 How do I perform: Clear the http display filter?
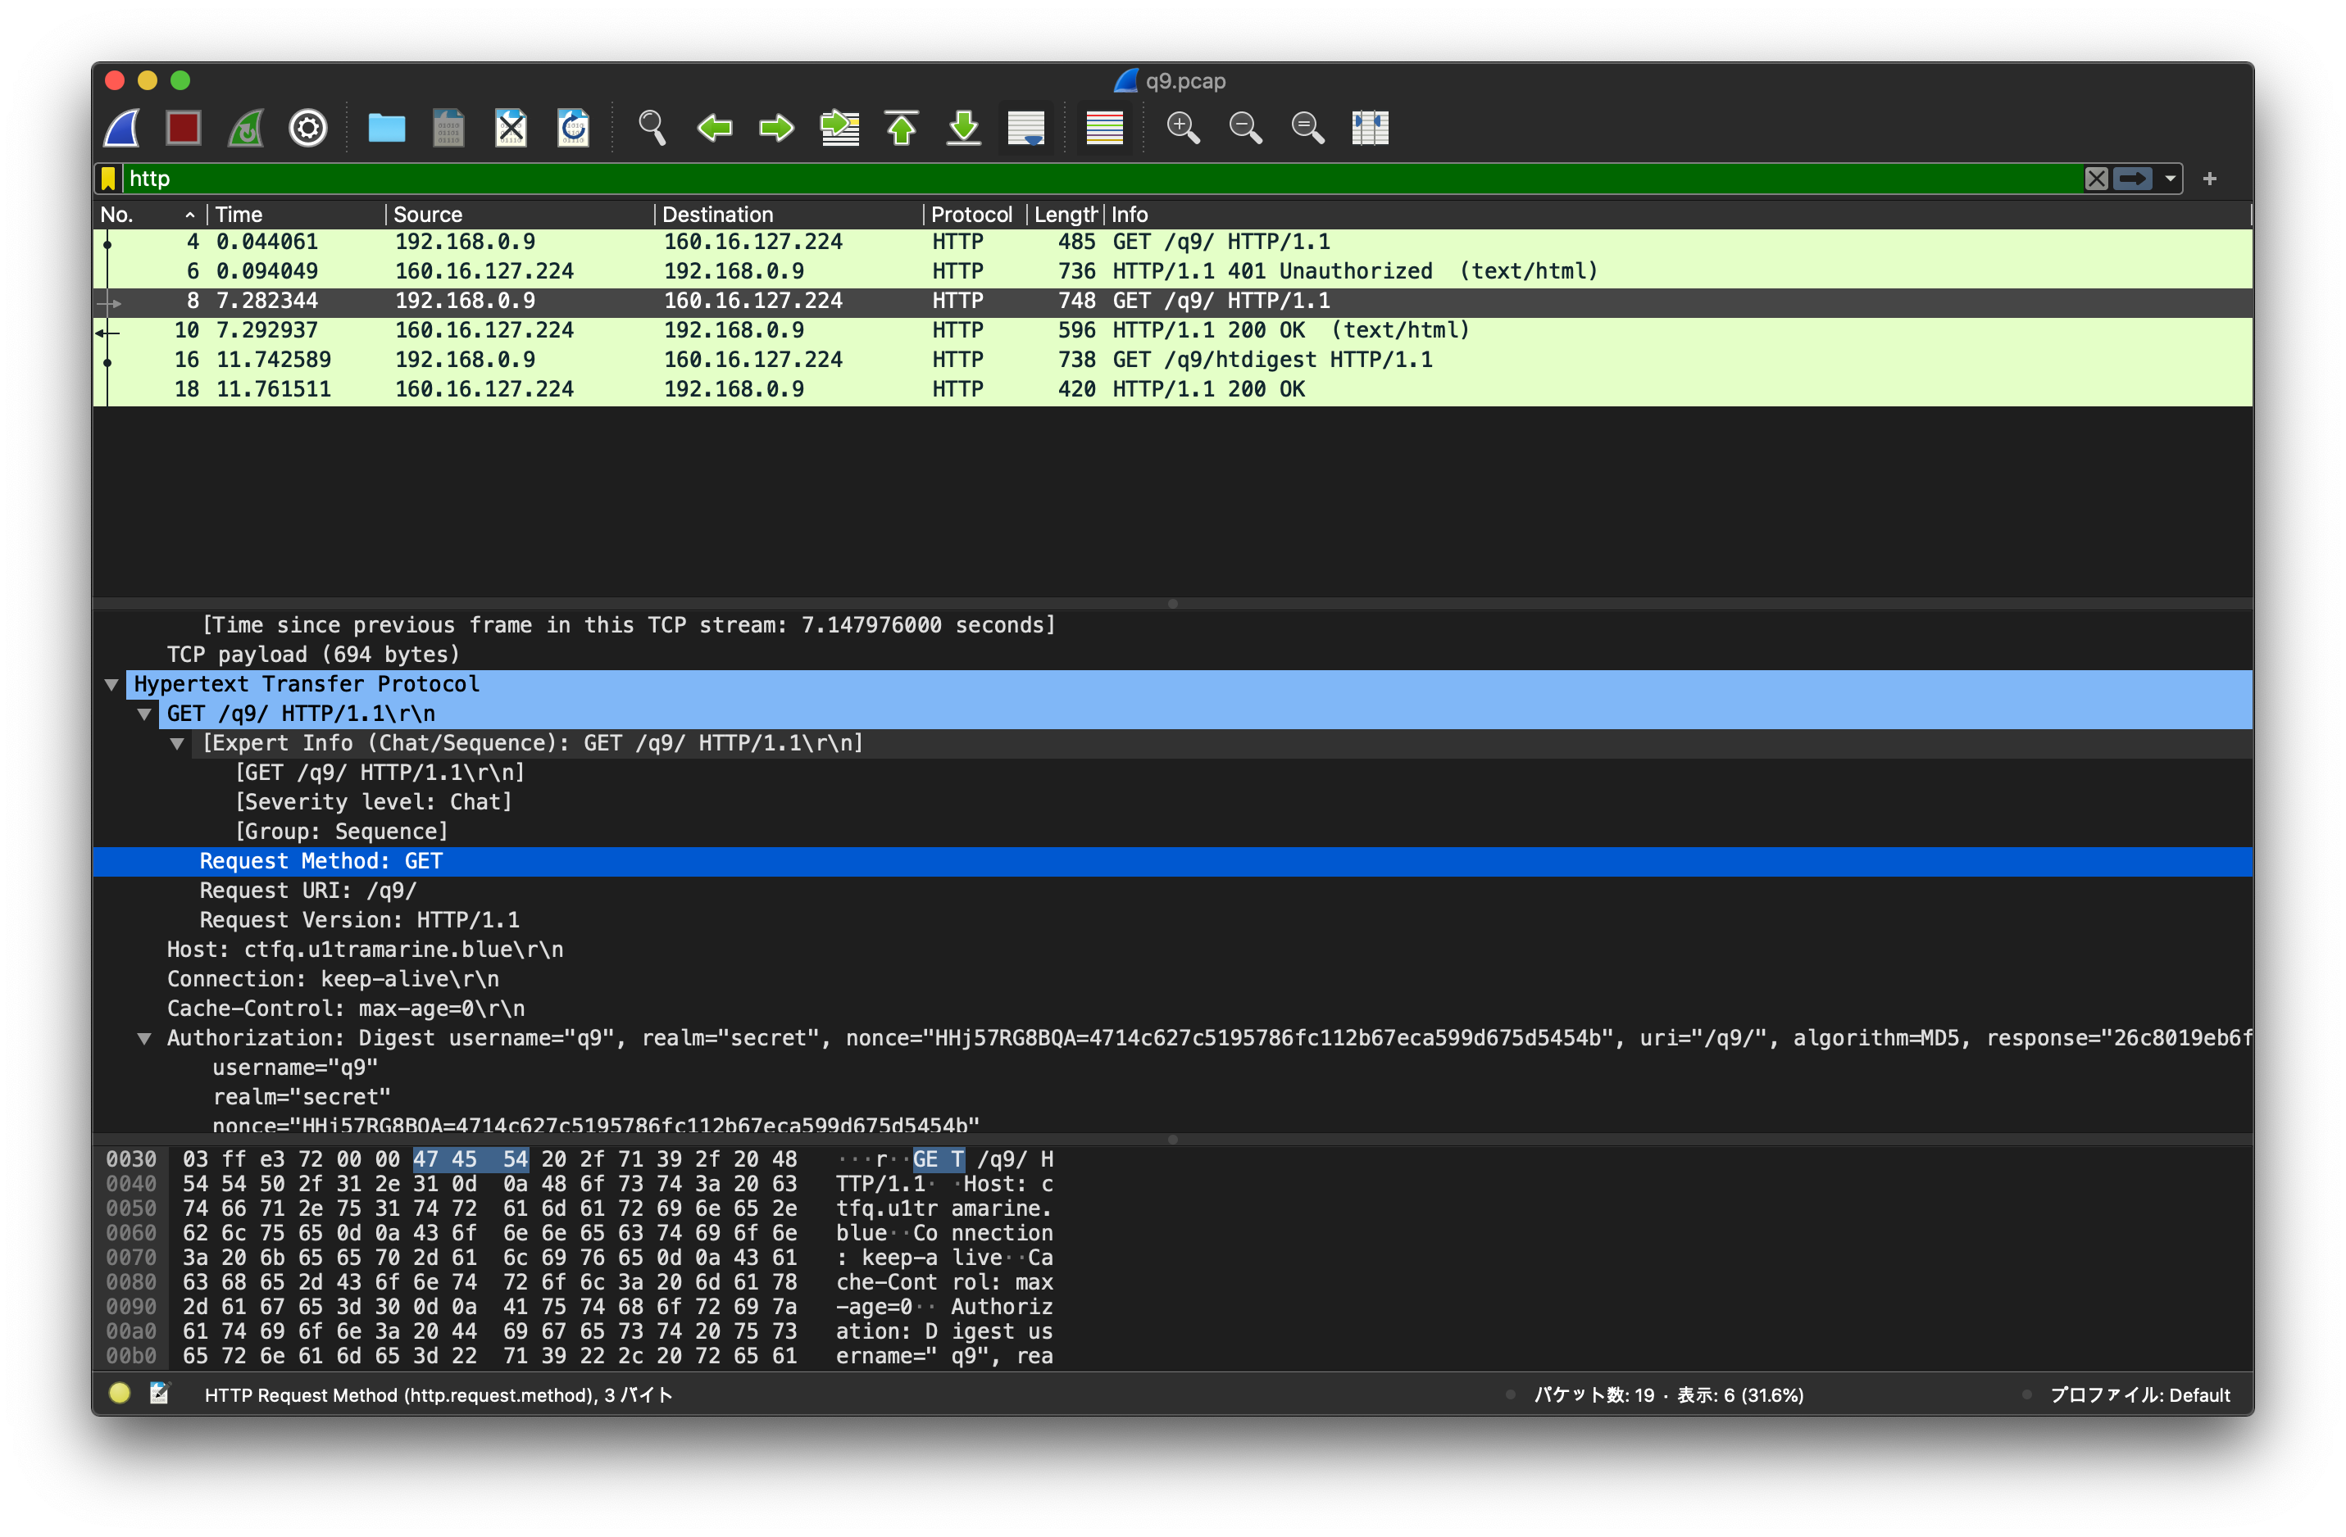[x=2097, y=179]
